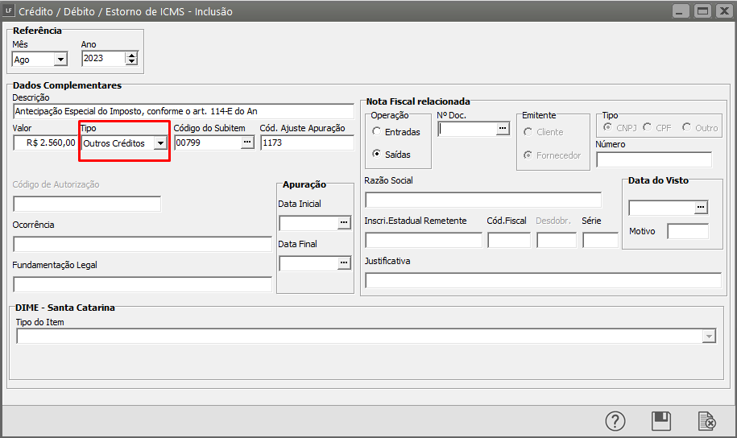Select the Entradas operation radio button

point(377,132)
